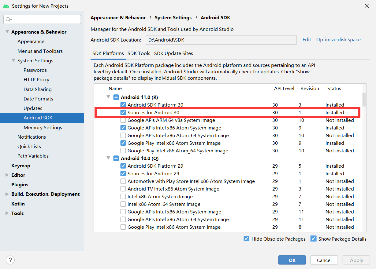The height and width of the screenshot is (269, 376).
Task: Uncheck Sources for Android 29
Action: tap(123, 174)
